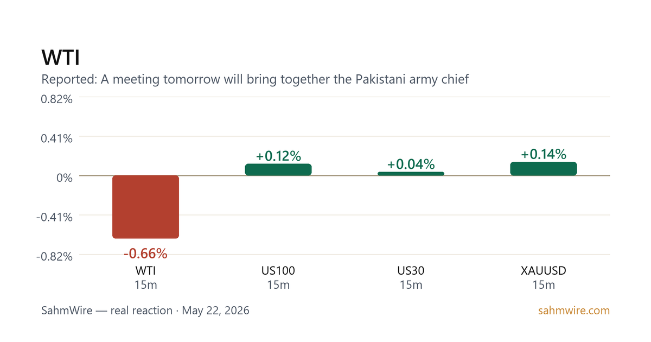651x342 pixels.
Task: Click the SahmWire real reaction footer text
Action: [145, 311]
